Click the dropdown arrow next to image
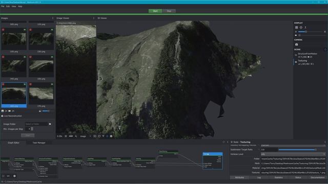The height and width of the screenshot is (184, 328). 90,136
